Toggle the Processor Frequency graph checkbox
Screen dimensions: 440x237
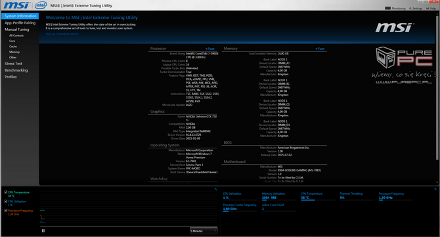pyautogui.click(x=6, y=210)
